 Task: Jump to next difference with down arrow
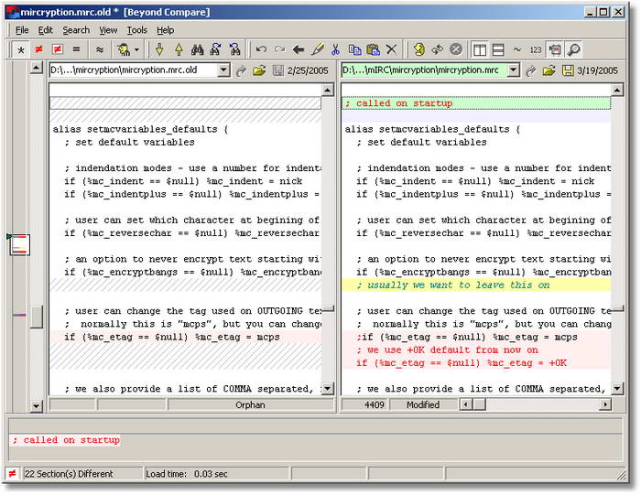(159, 49)
